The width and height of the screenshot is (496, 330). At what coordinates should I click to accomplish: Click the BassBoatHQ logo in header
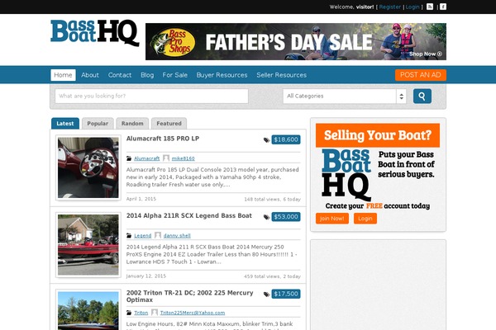(95, 33)
